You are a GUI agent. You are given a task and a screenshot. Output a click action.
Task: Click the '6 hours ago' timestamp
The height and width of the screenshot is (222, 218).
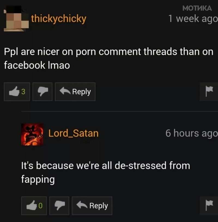192,133
